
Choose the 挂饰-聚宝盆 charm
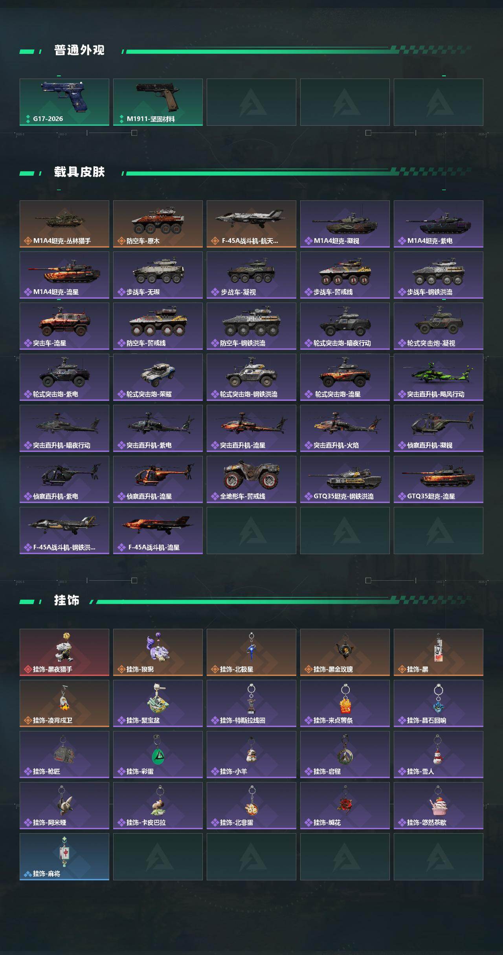tap(158, 703)
